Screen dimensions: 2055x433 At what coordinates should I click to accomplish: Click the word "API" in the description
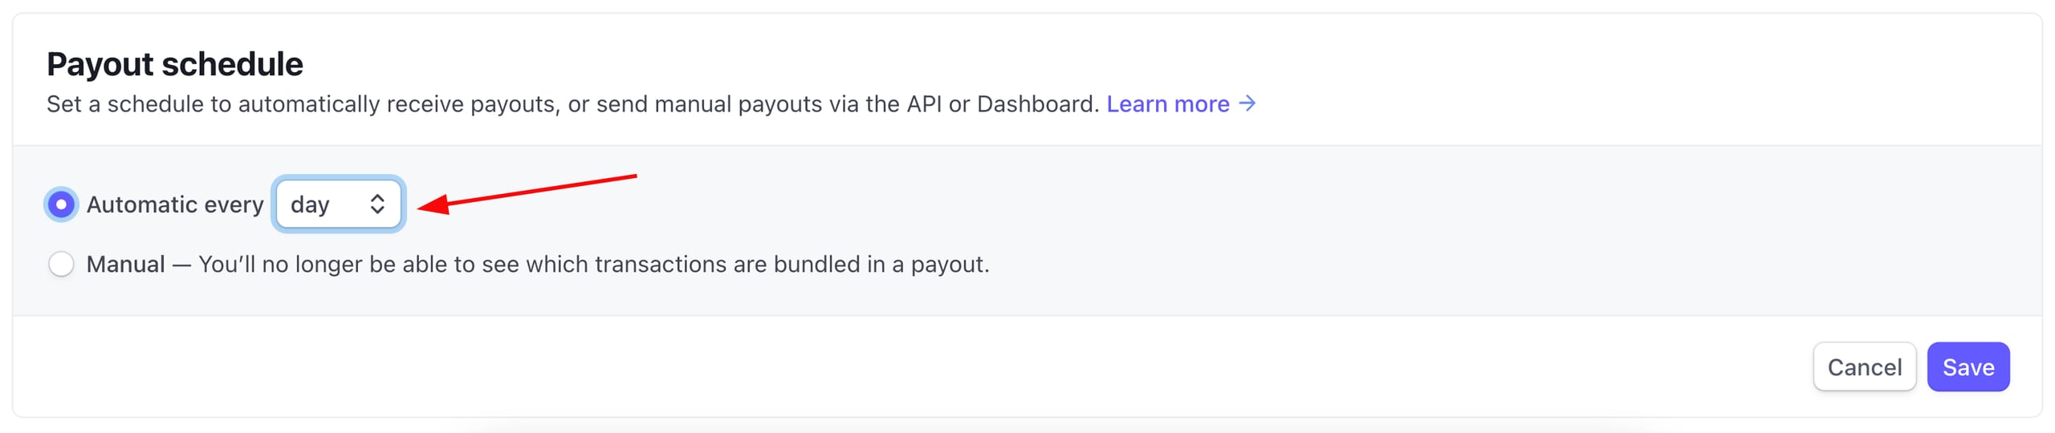[923, 103]
